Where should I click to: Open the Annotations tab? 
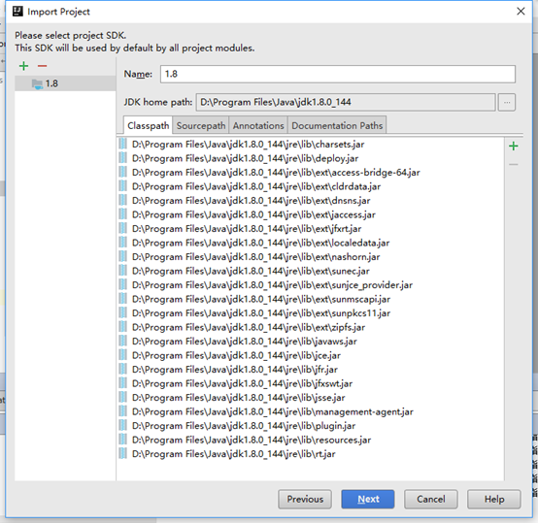coord(258,126)
